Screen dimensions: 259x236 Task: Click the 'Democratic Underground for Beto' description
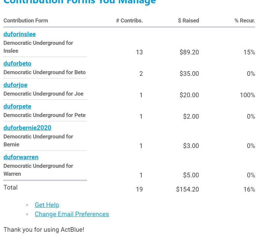coord(45,73)
